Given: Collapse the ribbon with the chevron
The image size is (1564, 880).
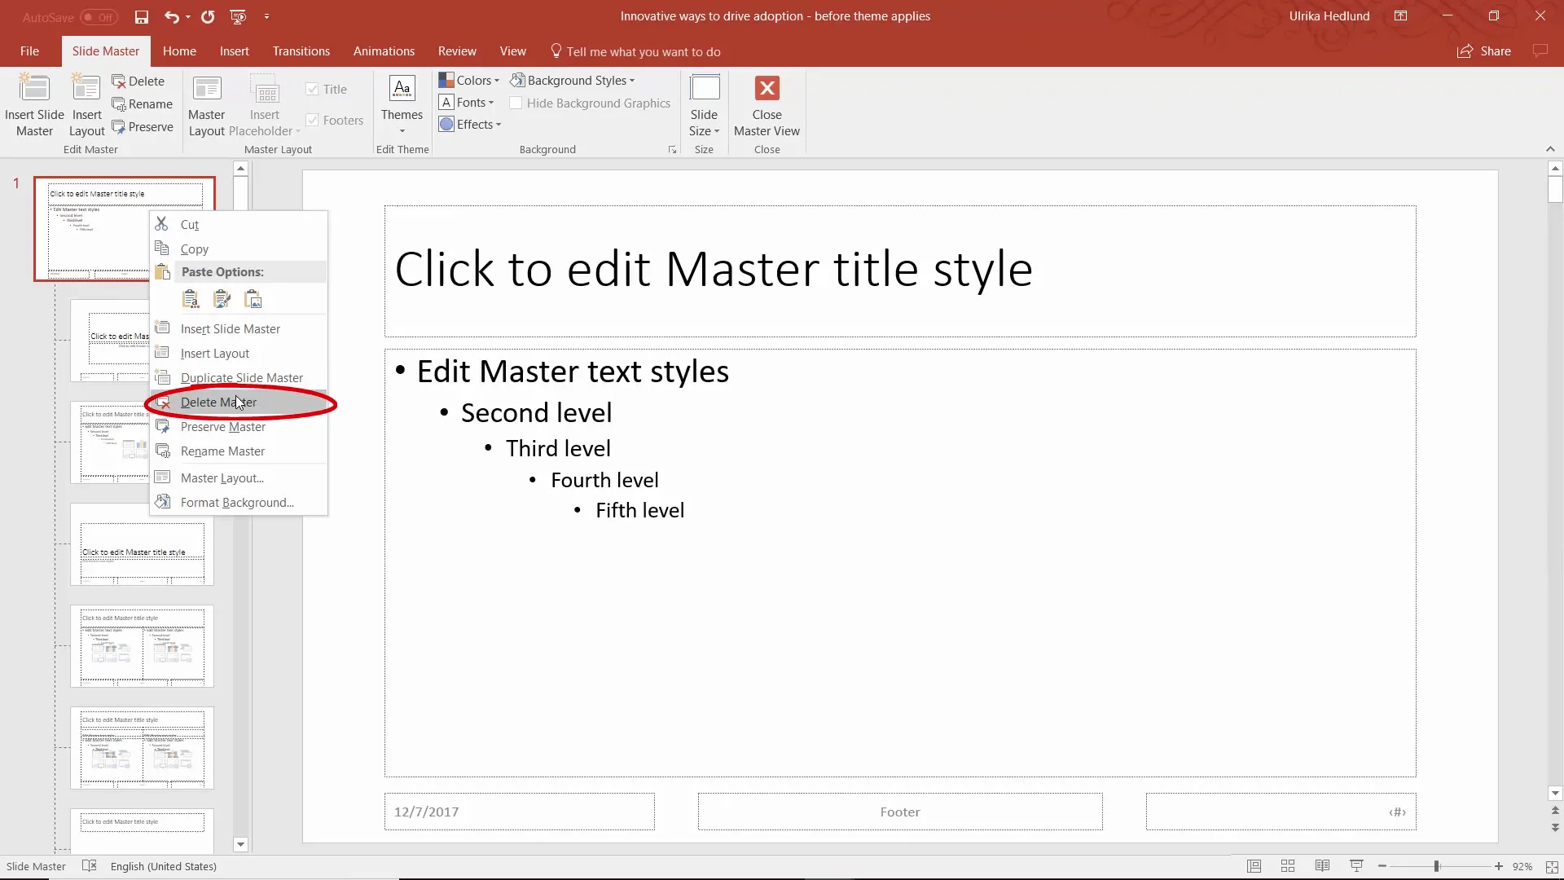Looking at the screenshot, I should pyautogui.click(x=1550, y=149).
